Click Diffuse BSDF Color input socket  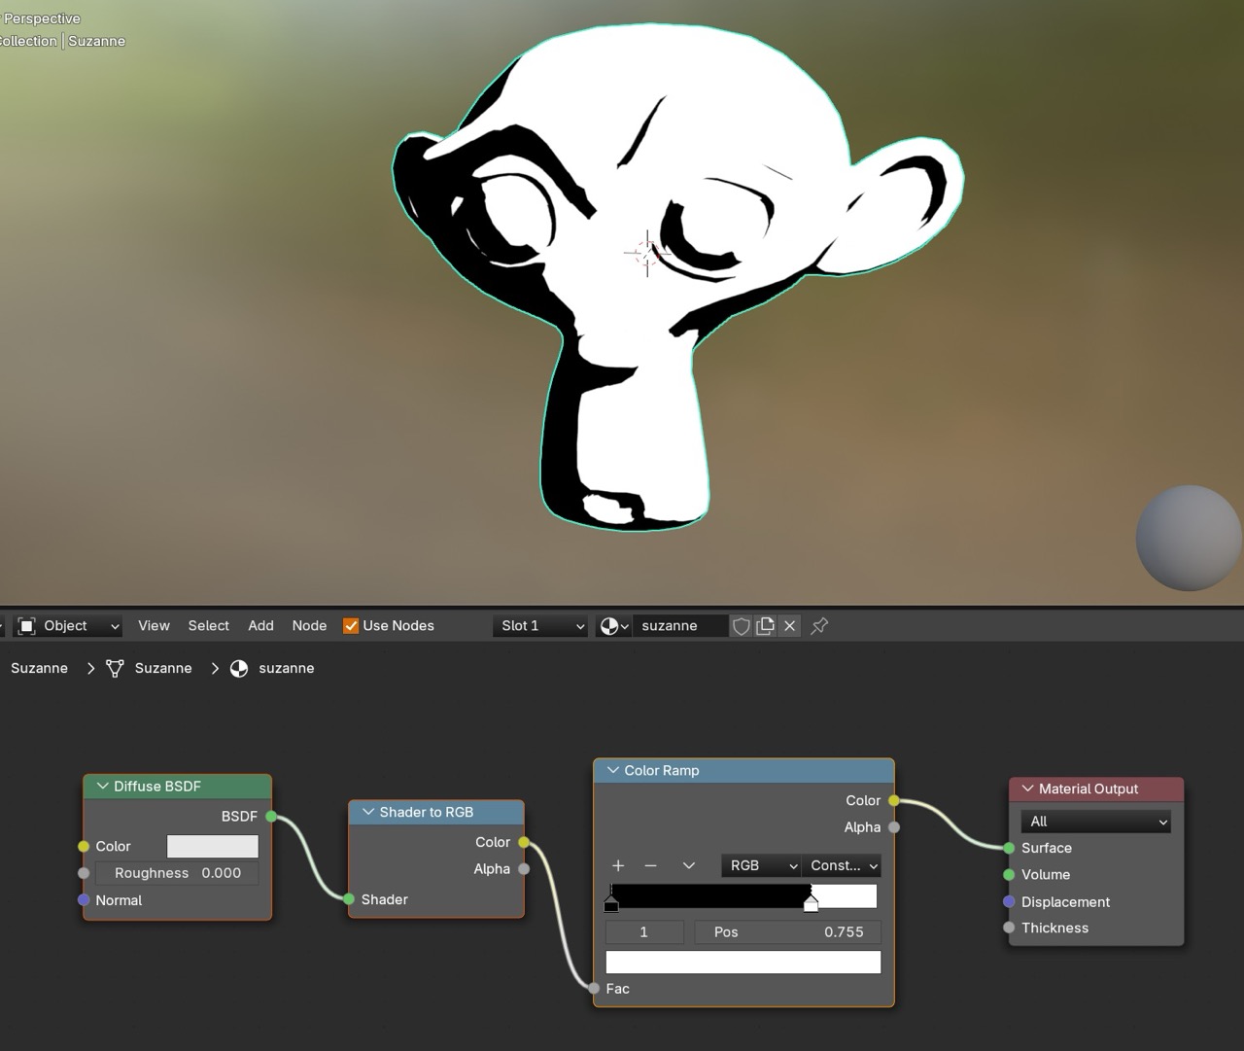84,847
